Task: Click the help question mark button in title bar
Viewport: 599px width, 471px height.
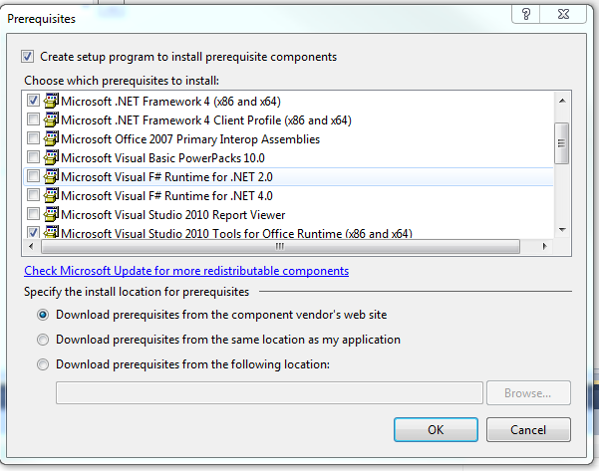Action: (x=524, y=12)
